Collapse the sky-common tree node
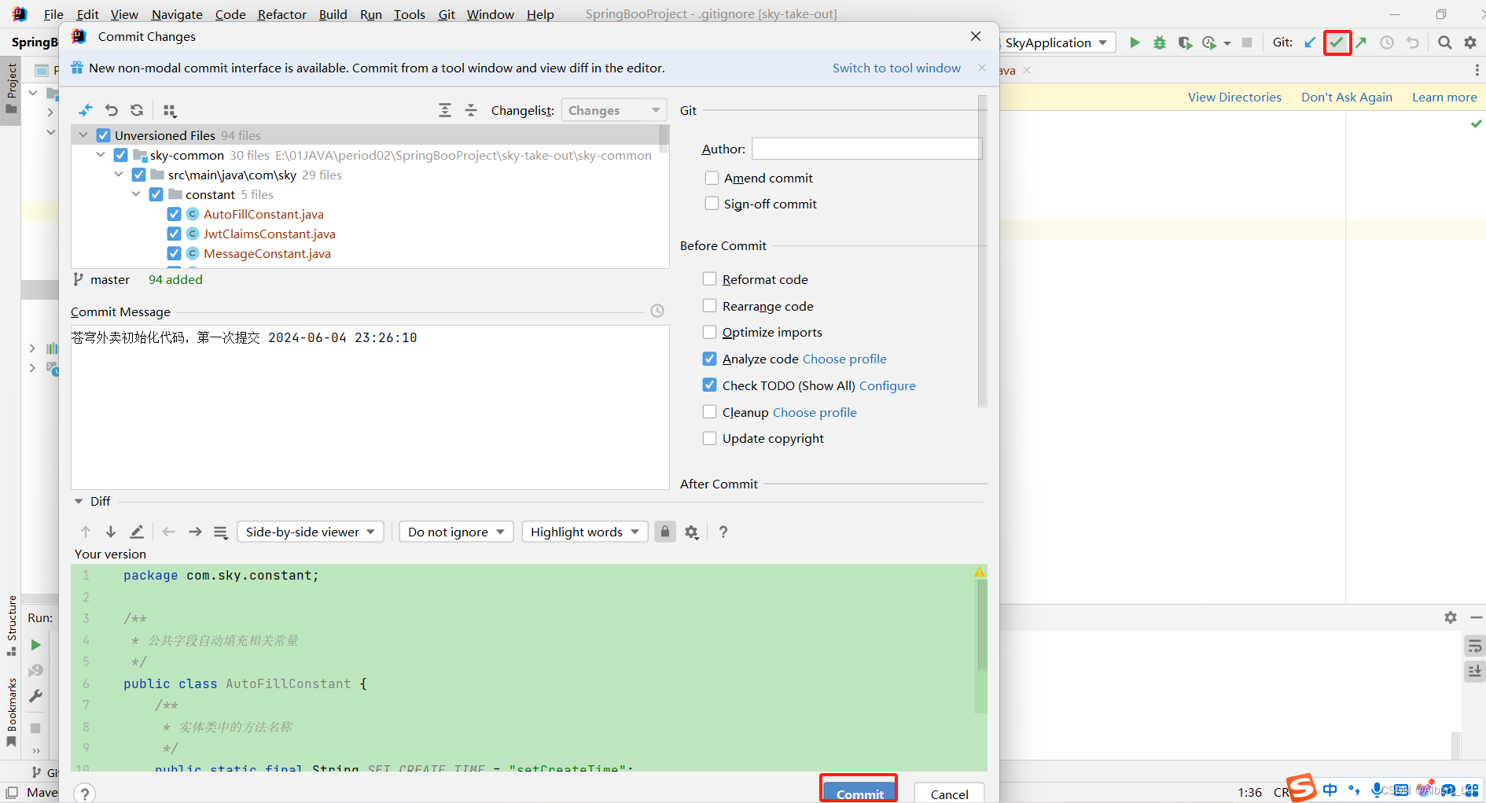The width and height of the screenshot is (1486, 803). tap(101, 155)
